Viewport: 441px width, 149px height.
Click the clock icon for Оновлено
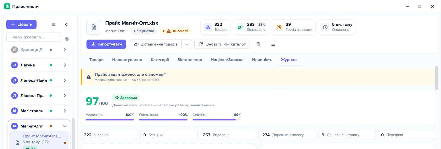click(x=325, y=27)
